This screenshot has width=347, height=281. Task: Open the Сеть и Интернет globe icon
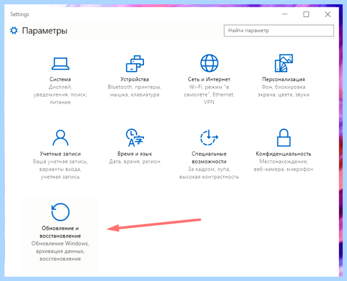click(209, 63)
